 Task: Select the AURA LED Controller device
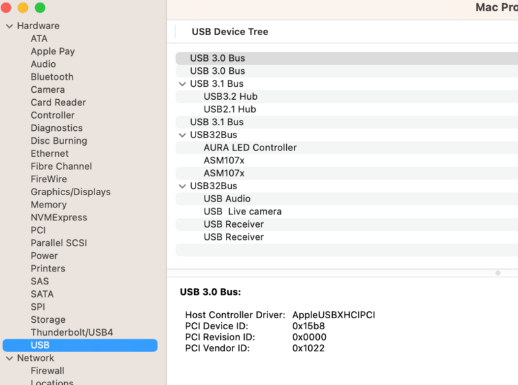tap(250, 148)
